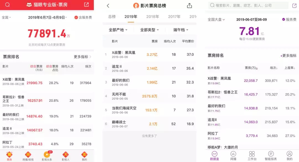Open 票房 tab in Maoyan bottom bar

click(x=9, y=156)
